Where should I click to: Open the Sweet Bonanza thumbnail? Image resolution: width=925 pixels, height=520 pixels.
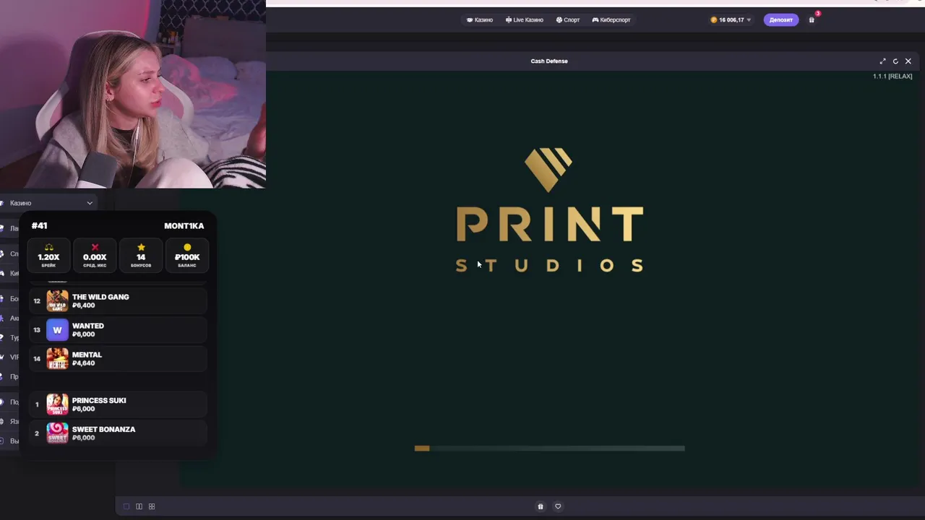point(57,433)
